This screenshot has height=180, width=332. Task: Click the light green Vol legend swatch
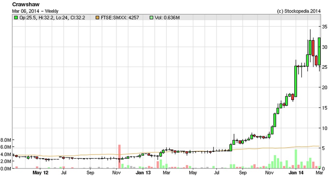[151, 18]
